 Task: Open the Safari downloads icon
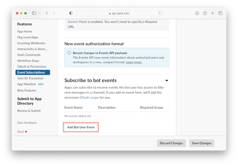(197, 13)
